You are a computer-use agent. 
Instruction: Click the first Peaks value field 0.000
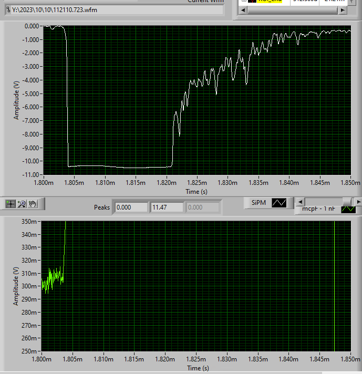click(131, 207)
